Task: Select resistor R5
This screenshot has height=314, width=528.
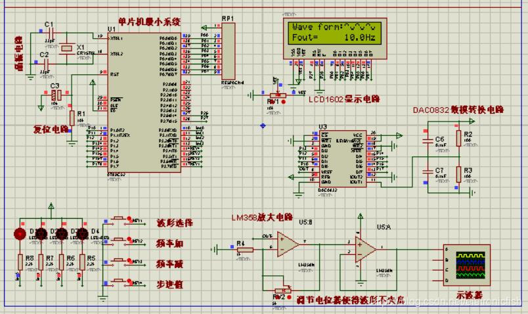Action: click(x=82, y=262)
